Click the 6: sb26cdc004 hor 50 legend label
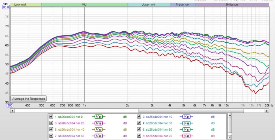 click(157, 130)
